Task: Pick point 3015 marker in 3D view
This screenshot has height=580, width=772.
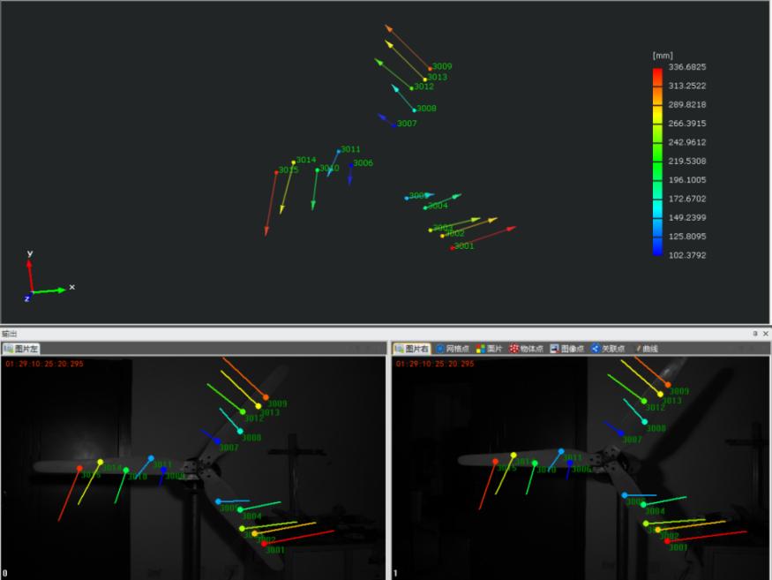Action: pyautogui.click(x=276, y=171)
